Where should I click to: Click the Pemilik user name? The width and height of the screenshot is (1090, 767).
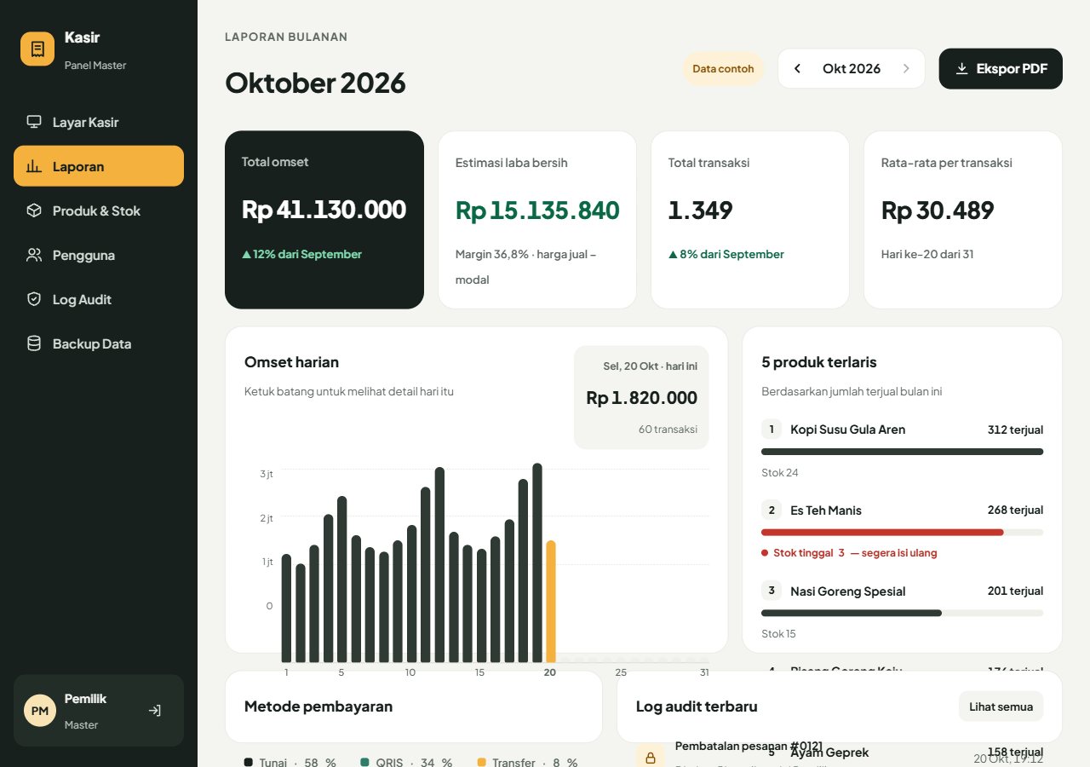coord(85,699)
